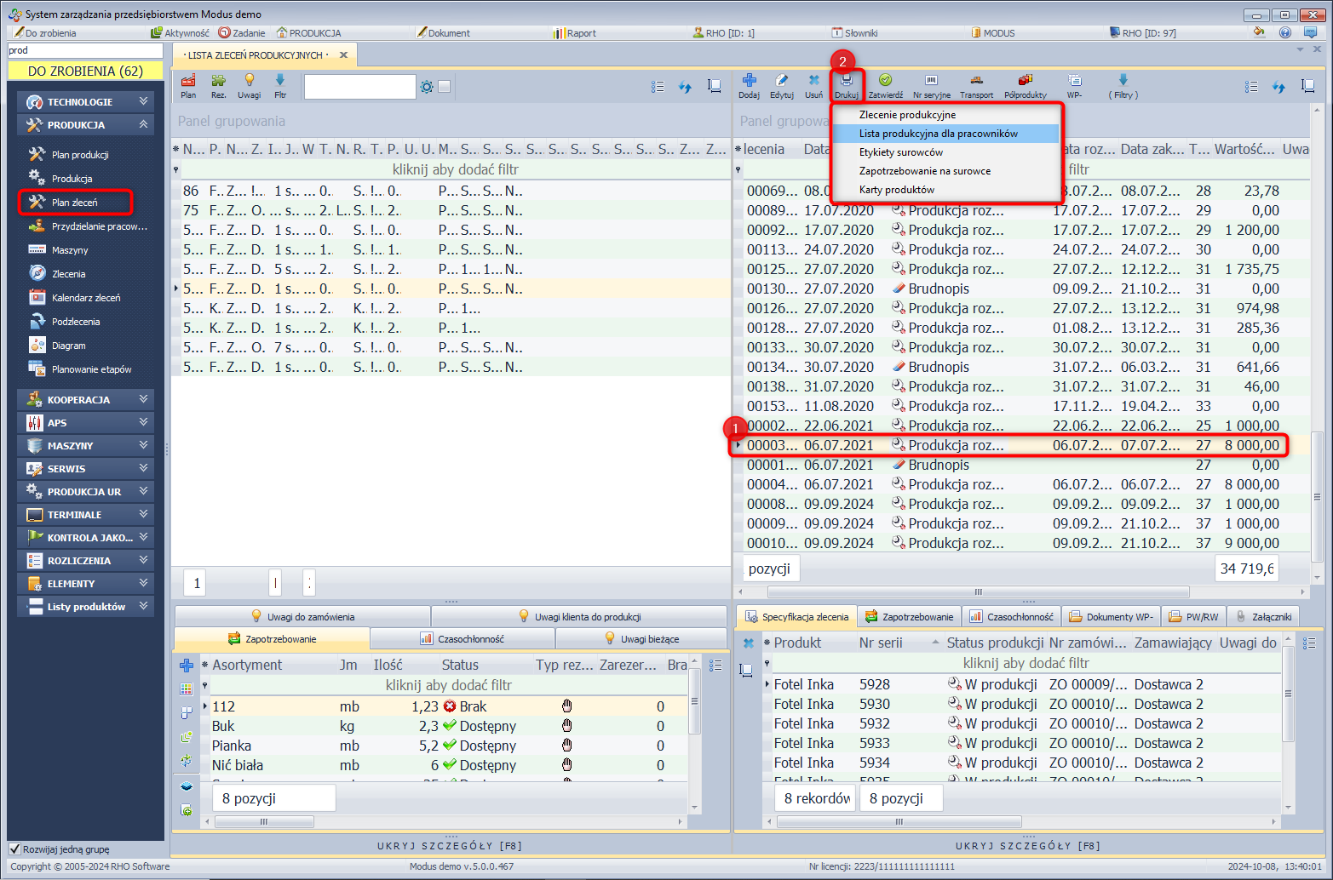Open the Nr seryjne barcode tool
Screen dimensions: 1333x880
931,81
